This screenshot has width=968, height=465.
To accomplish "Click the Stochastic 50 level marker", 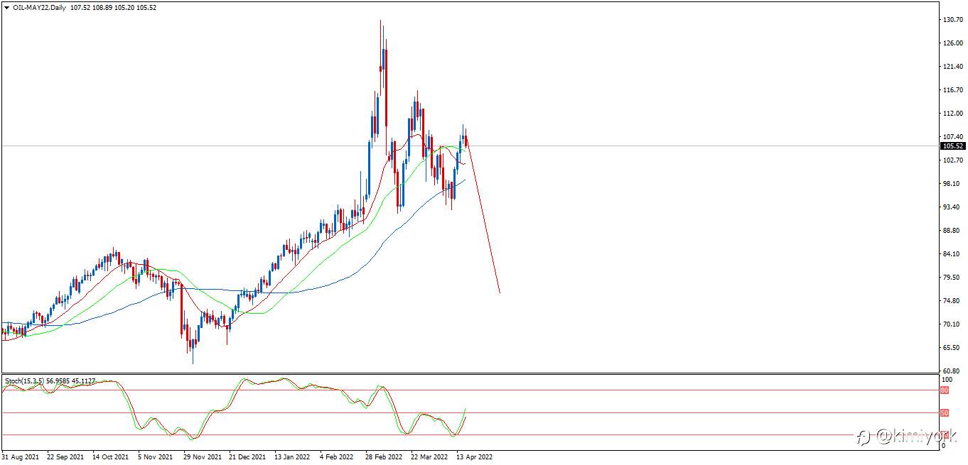I will click(x=945, y=412).
